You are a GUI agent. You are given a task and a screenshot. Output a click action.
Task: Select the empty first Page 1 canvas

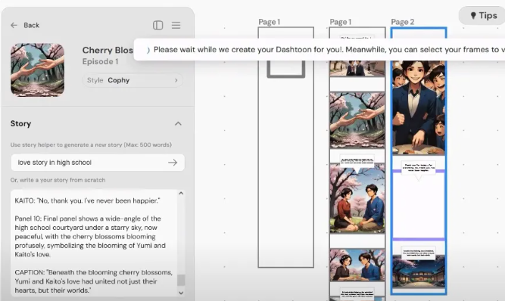pos(286,147)
